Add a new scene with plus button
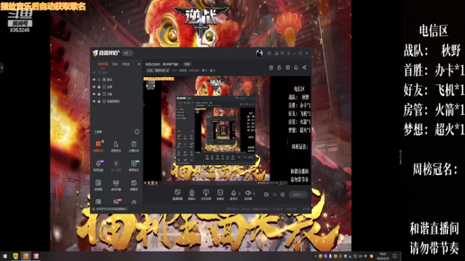The width and height of the screenshot is (465, 261). [139, 64]
